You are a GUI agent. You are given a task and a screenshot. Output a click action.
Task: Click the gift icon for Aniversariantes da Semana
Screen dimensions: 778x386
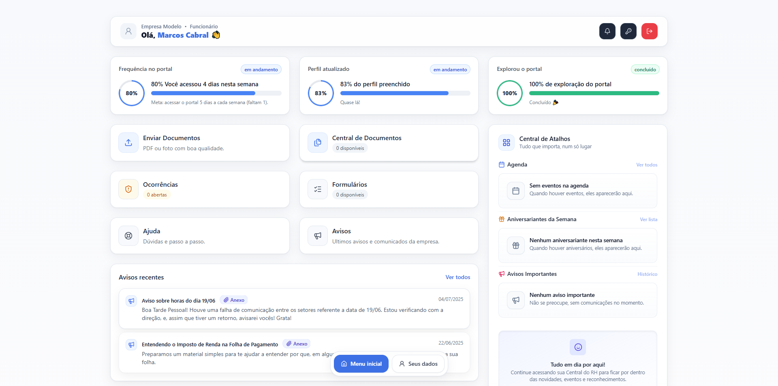coord(502,219)
